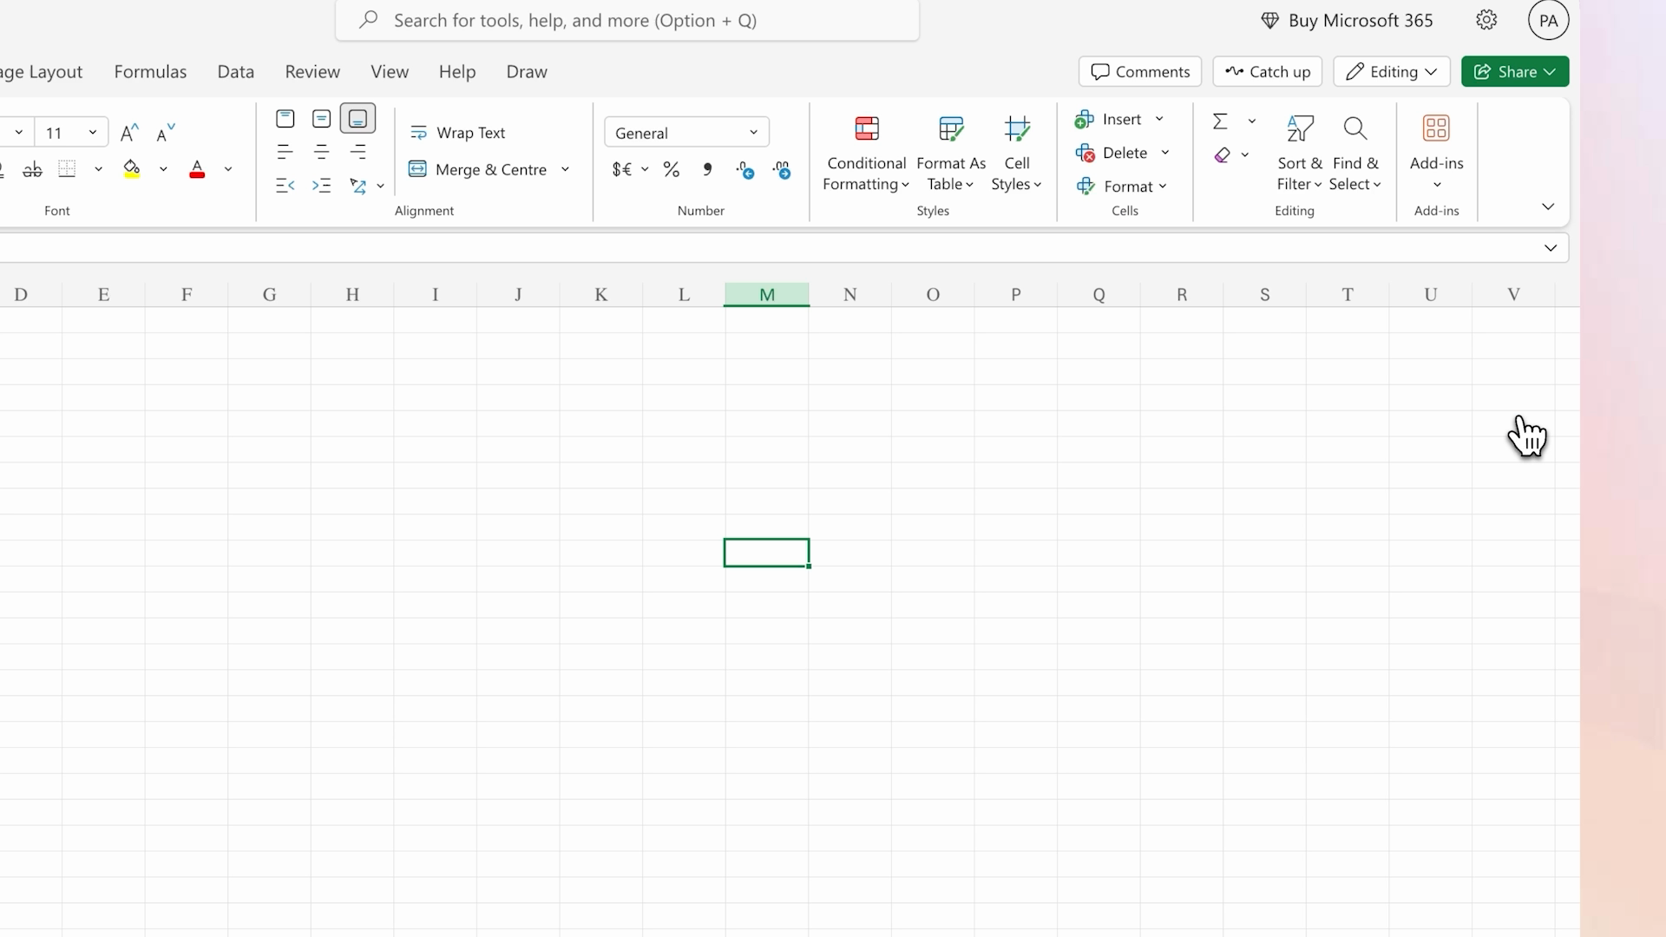
Task: Increase font size with grow icon
Action: point(129,133)
